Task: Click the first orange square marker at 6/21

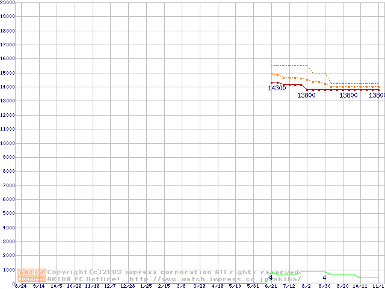Action: pyautogui.click(x=273, y=74)
